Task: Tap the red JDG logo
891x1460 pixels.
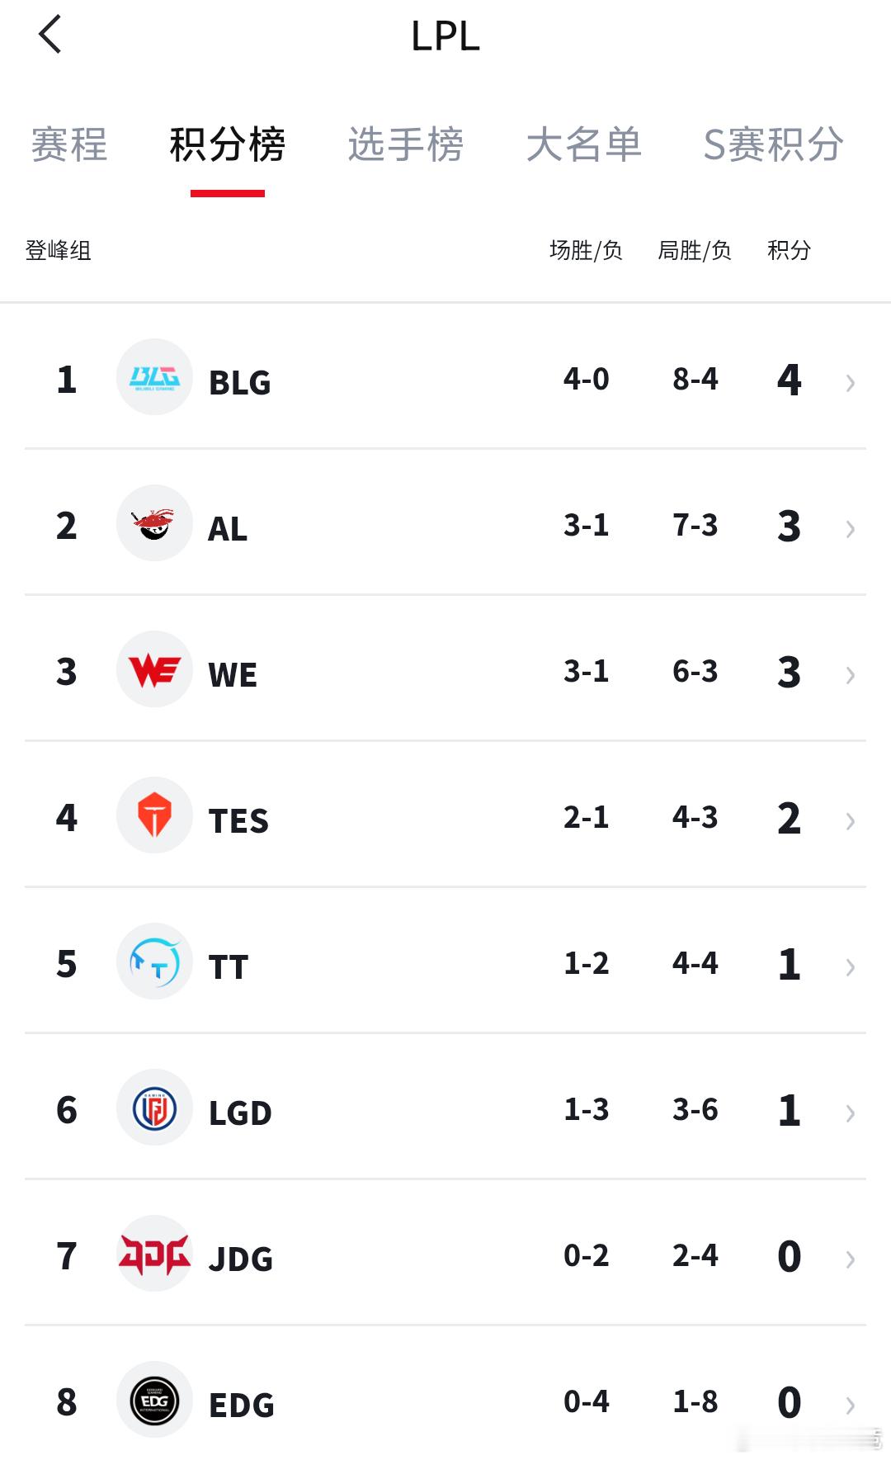Action: click(x=154, y=1254)
